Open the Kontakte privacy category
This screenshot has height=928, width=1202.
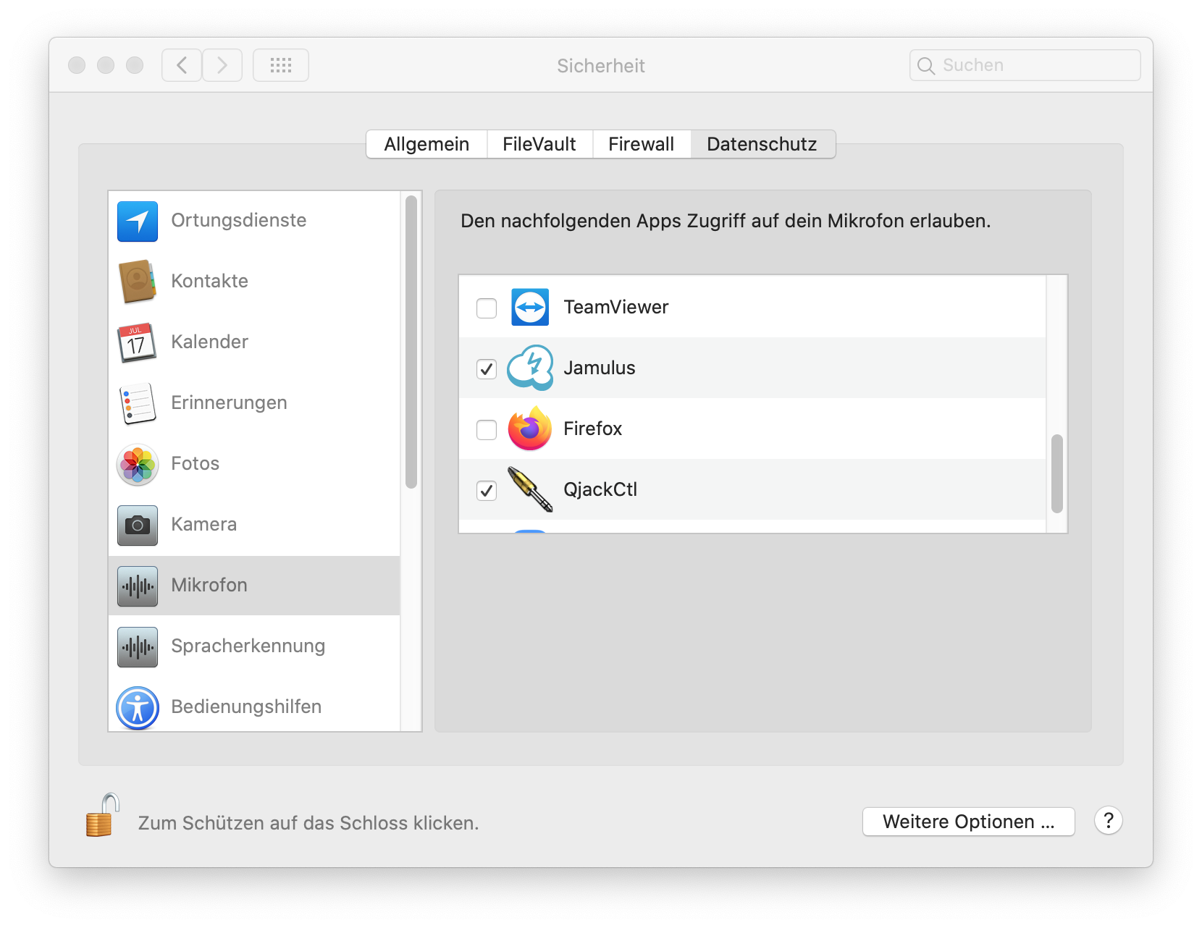(x=209, y=282)
